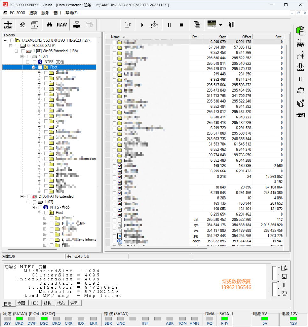
Task: Click the right panel pause icon
Action: [300, 79]
